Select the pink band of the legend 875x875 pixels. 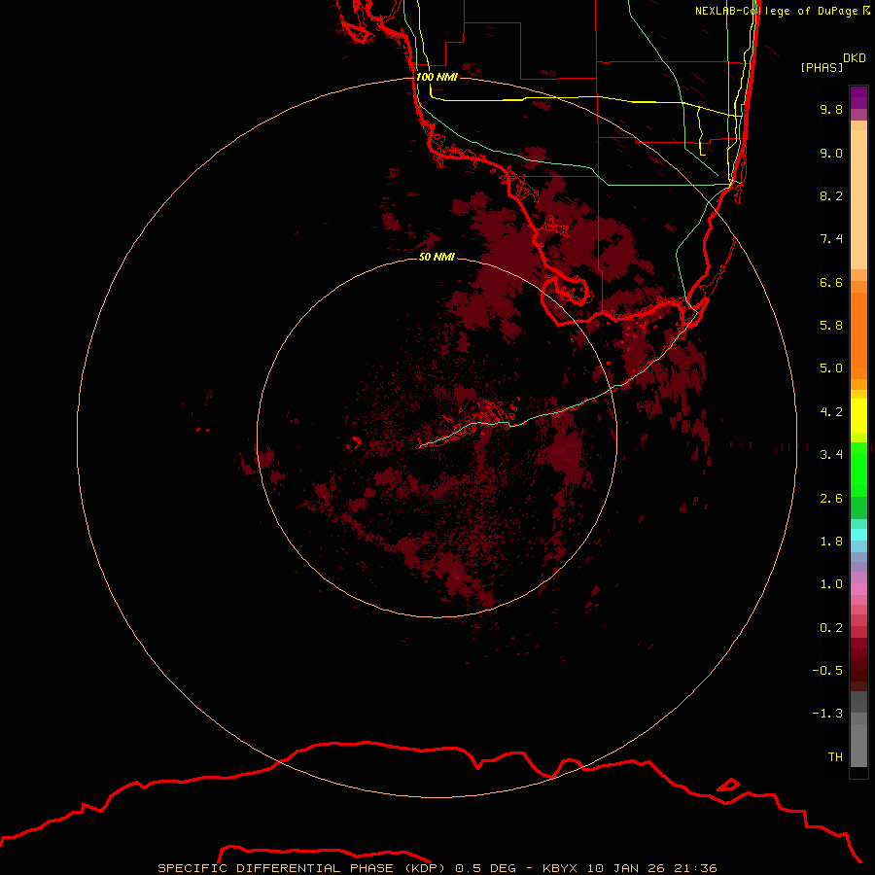pyautogui.click(x=858, y=589)
